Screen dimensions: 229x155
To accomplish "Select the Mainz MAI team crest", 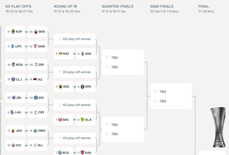I will pyautogui.click(x=60, y=120).
